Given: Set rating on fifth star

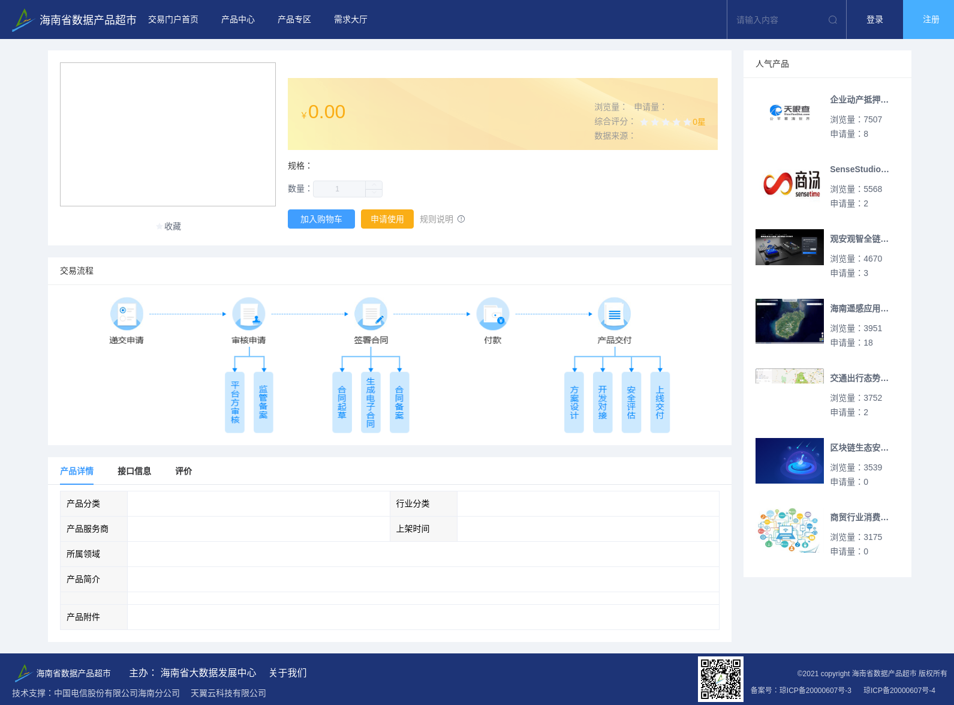Looking at the screenshot, I should pos(687,122).
